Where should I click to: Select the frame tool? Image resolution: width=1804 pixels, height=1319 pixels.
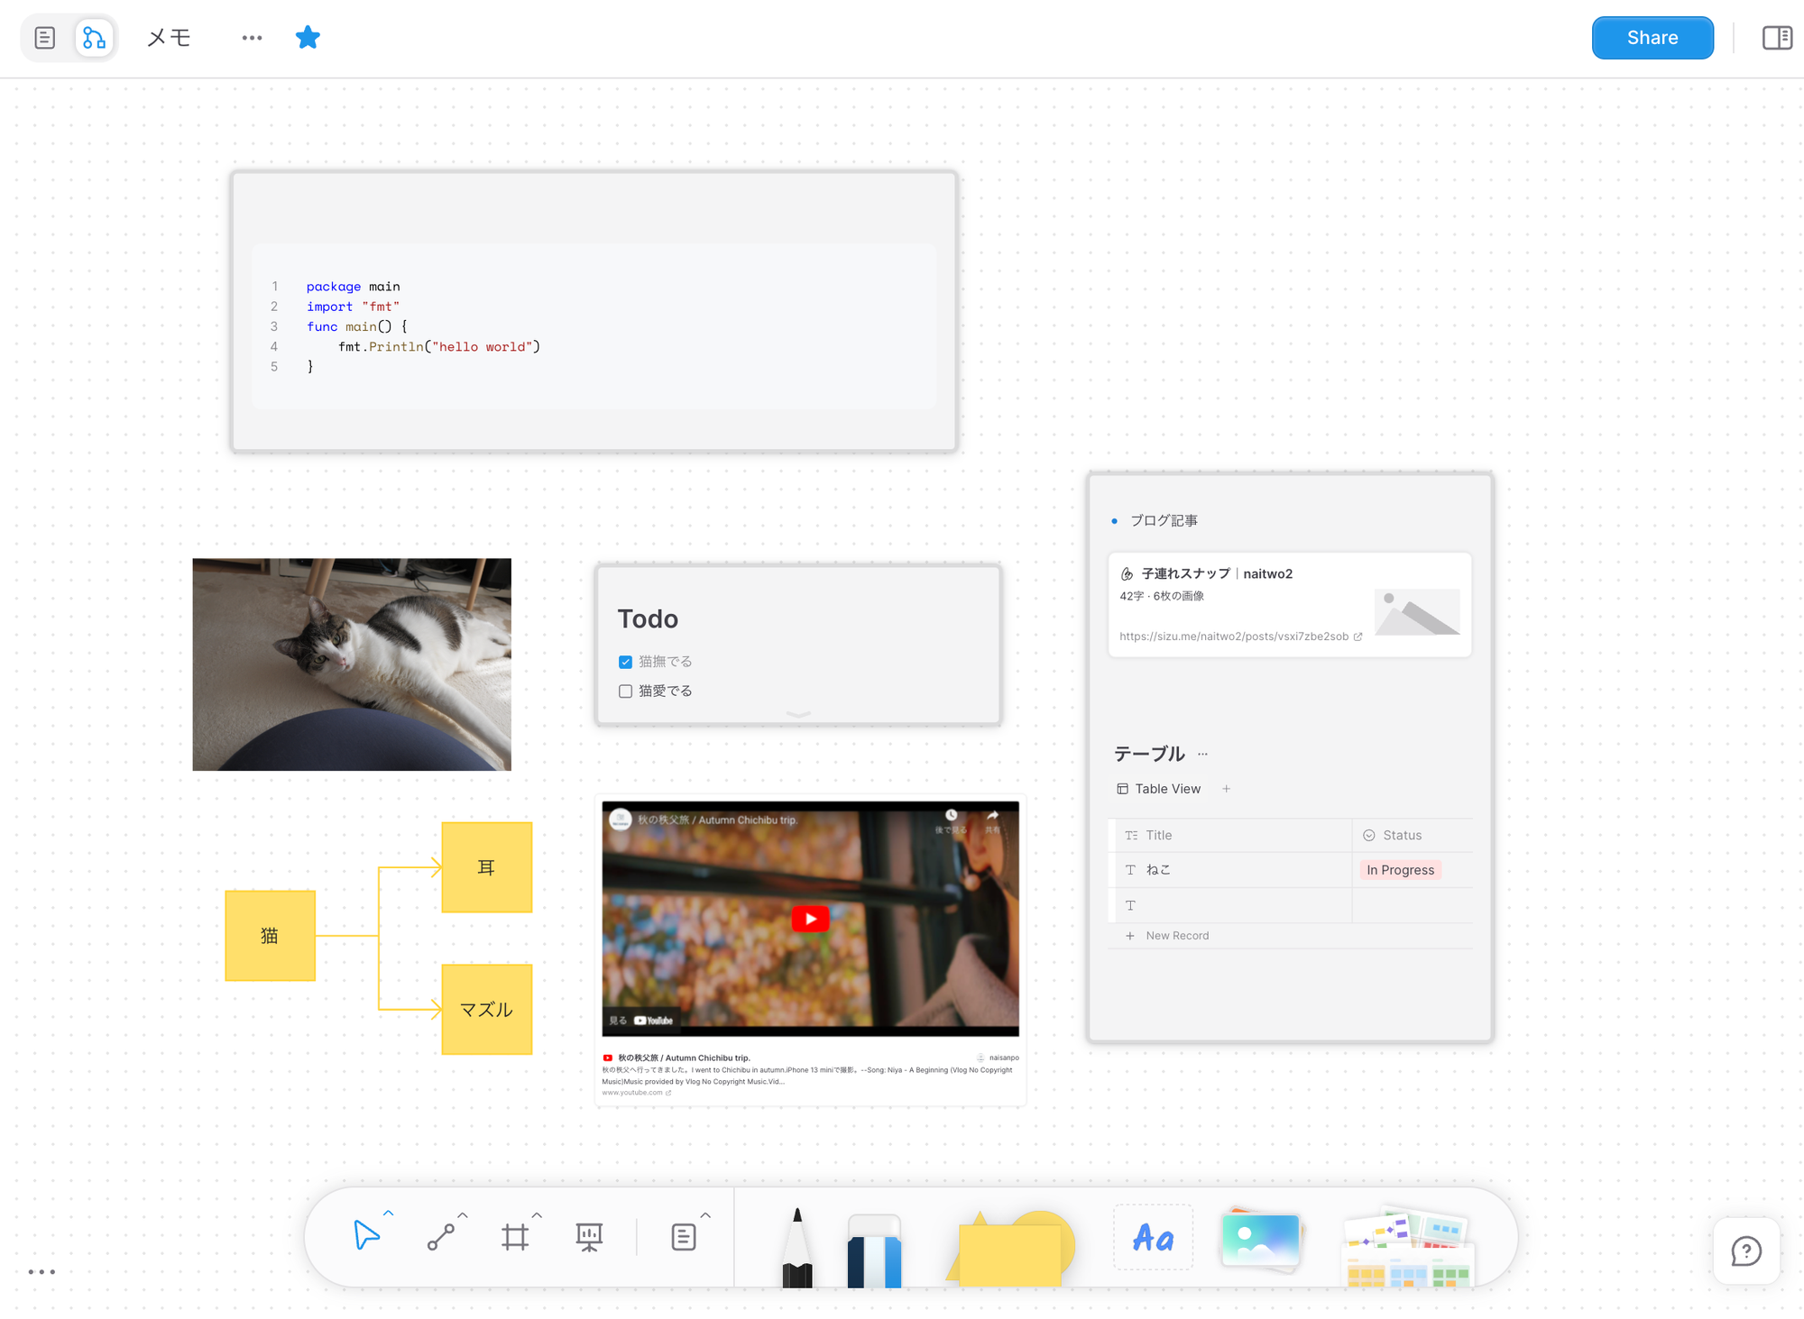click(x=515, y=1237)
